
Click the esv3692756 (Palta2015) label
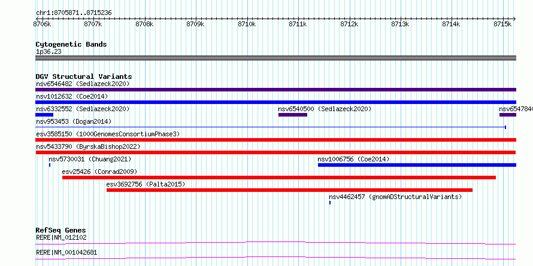click(x=146, y=184)
